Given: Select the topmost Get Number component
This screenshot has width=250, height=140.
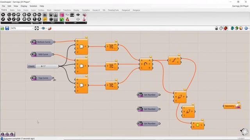Looking at the screenshot, I should [x=148, y=95].
